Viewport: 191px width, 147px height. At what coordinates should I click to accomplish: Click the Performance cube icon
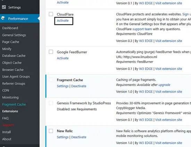click(3, 18)
